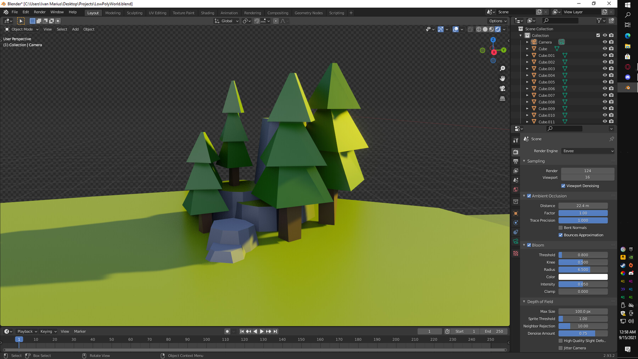
Task: Open the Object Mode selector
Action: [x=21, y=29]
